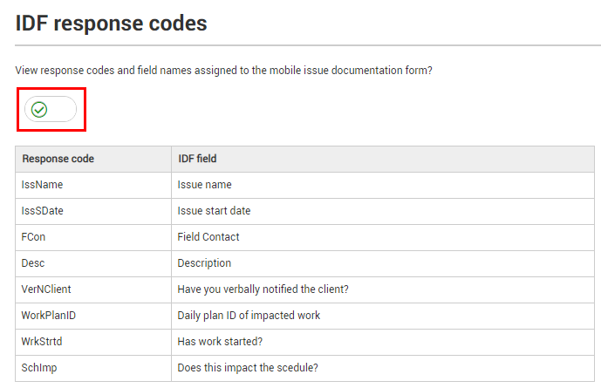
Task: Click the IssName response code cell
Action: coord(93,185)
